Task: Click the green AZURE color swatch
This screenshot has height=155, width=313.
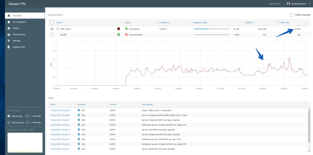Action: pos(119,35)
